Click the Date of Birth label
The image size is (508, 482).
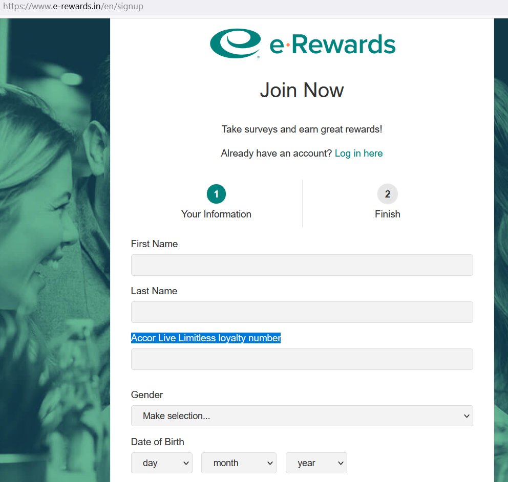click(157, 442)
